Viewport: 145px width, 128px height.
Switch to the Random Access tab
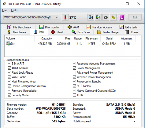[99, 27]
